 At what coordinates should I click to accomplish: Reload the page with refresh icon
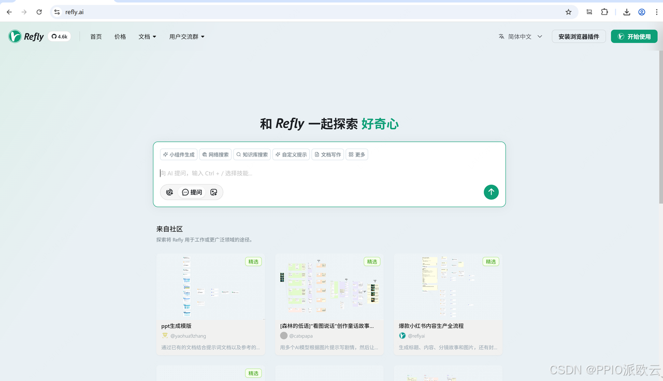coord(39,12)
